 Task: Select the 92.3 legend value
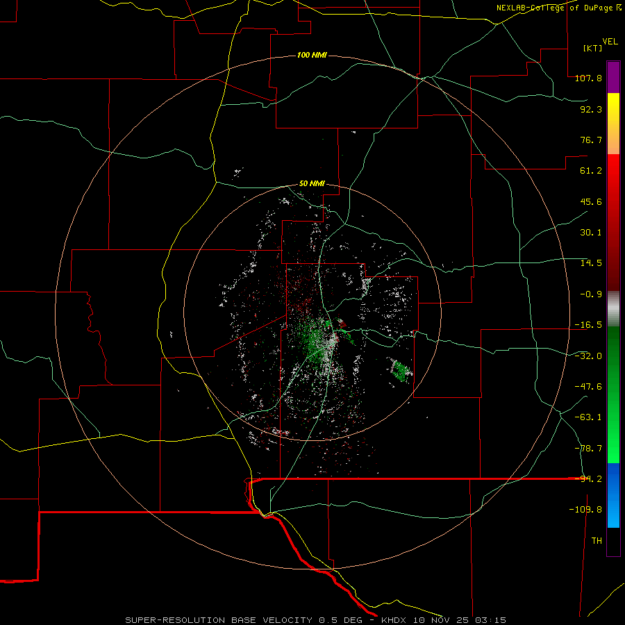(x=591, y=109)
